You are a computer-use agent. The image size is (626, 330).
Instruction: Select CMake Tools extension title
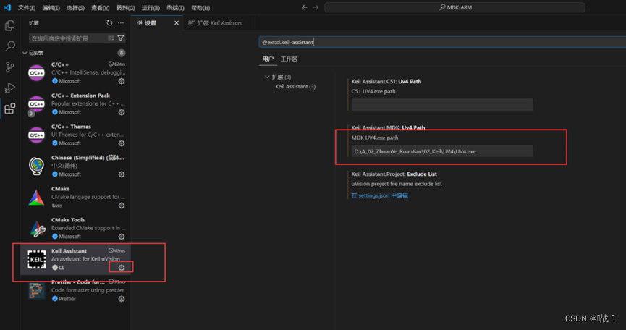point(68,220)
